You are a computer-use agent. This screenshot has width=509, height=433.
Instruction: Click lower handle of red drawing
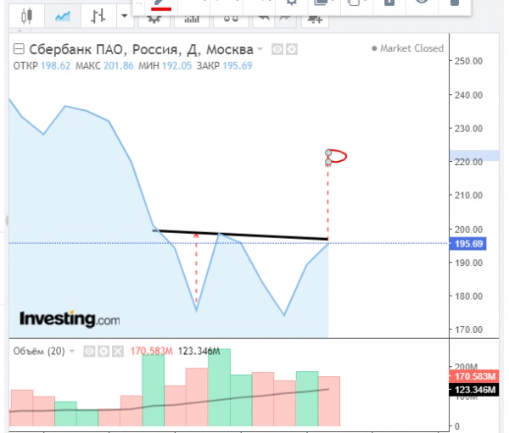328,162
